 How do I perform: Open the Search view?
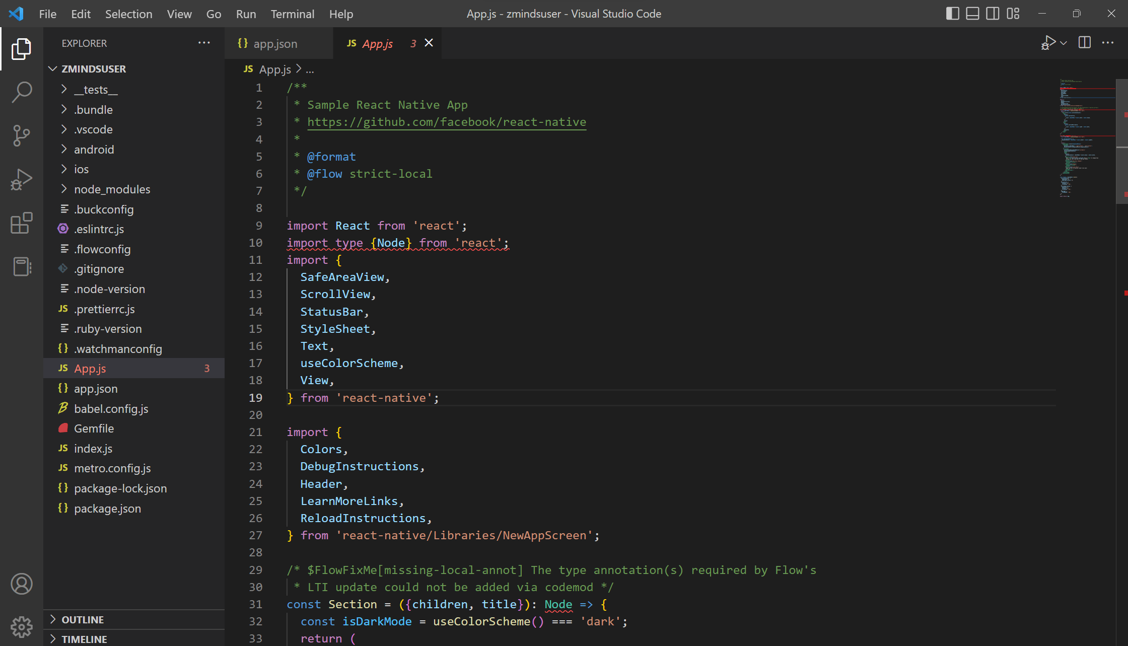21,92
